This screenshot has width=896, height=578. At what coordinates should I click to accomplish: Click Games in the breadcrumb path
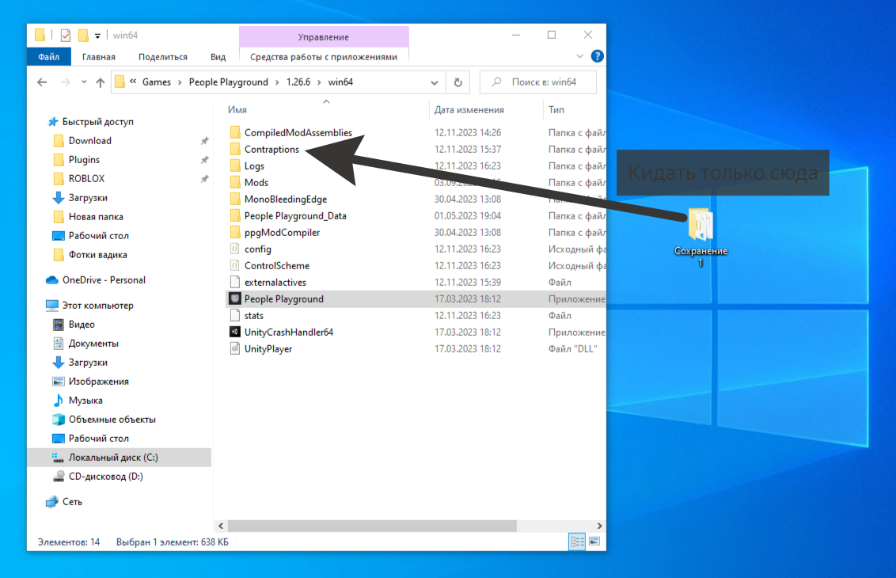[156, 82]
